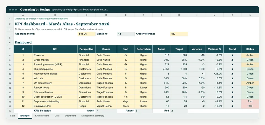Image resolution: width=265 pixels, height=125 pixels.
Task: Click the Perspective column heading
Action: point(86,49)
